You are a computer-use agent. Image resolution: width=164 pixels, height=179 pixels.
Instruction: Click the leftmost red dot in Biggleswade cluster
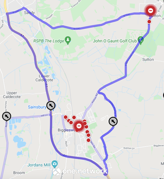[x=66, y=117]
